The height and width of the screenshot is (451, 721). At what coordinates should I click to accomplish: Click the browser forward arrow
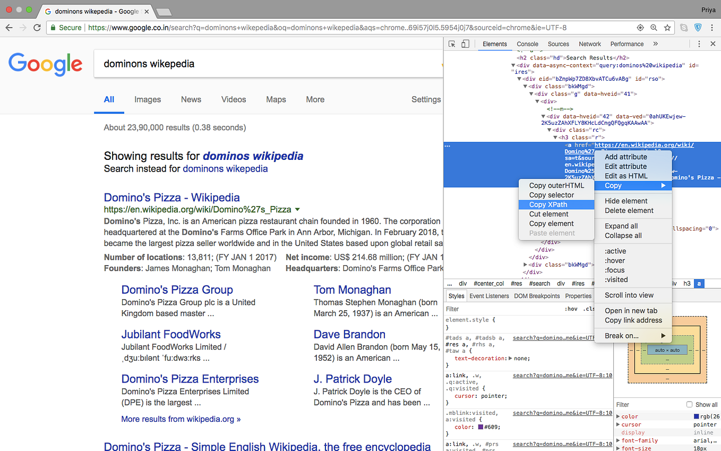coord(23,28)
